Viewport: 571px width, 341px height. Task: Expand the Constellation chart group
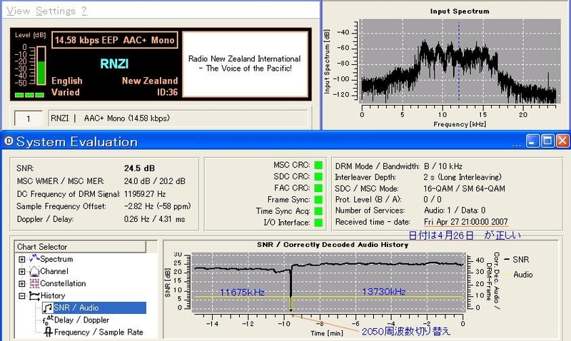click(x=22, y=283)
